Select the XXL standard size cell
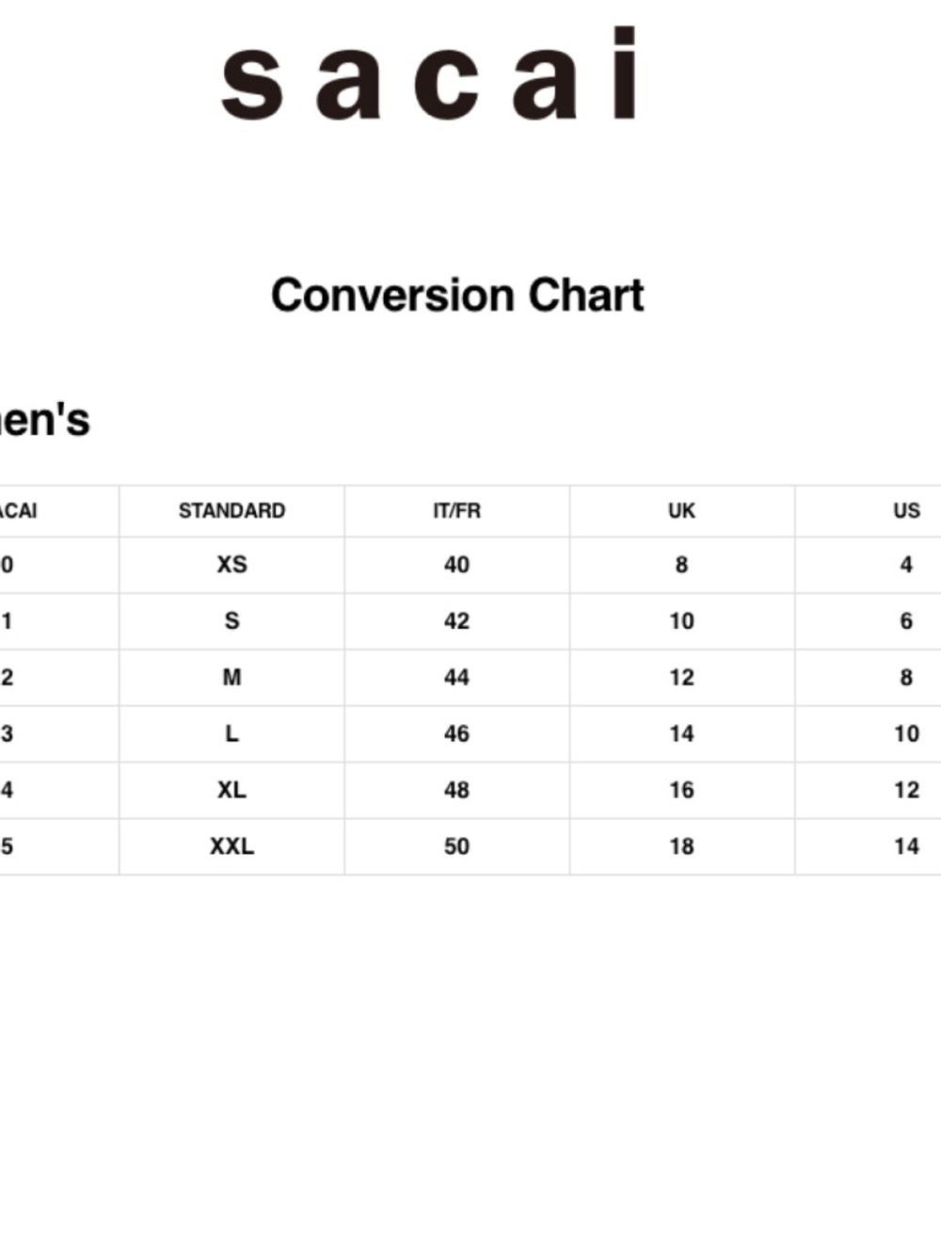Screen dimensions: 941x1255 [231, 846]
